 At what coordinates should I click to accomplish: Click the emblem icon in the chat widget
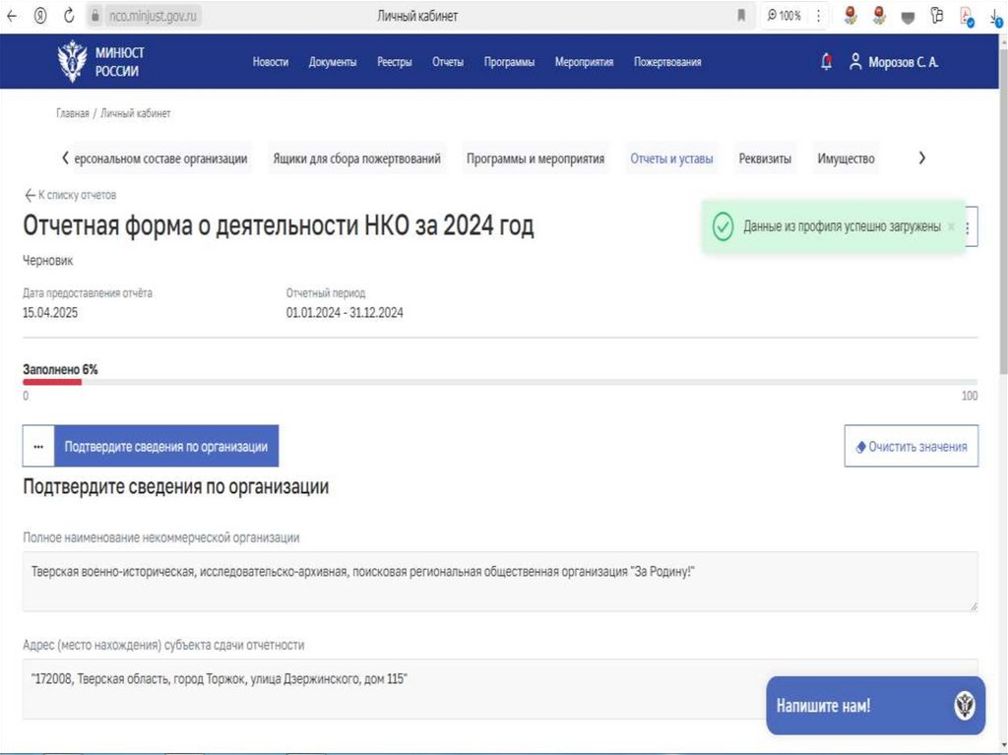[965, 706]
